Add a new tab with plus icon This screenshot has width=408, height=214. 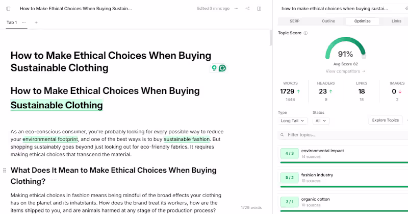pos(36,22)
